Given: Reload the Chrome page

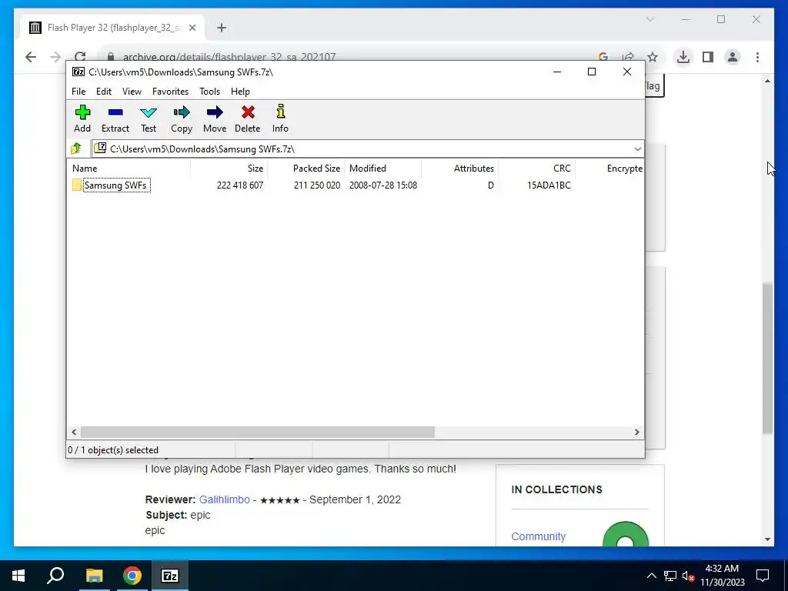Looking at the screenshot, I should point(80,57).
